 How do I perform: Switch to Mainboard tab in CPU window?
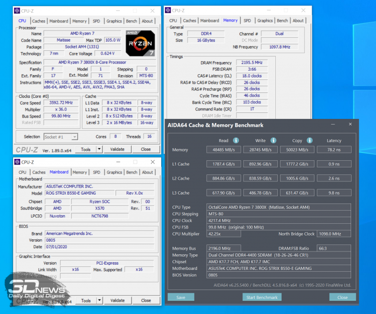[59, 21]
